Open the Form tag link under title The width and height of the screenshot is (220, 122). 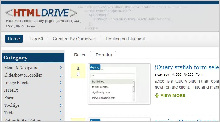[200, 74]
